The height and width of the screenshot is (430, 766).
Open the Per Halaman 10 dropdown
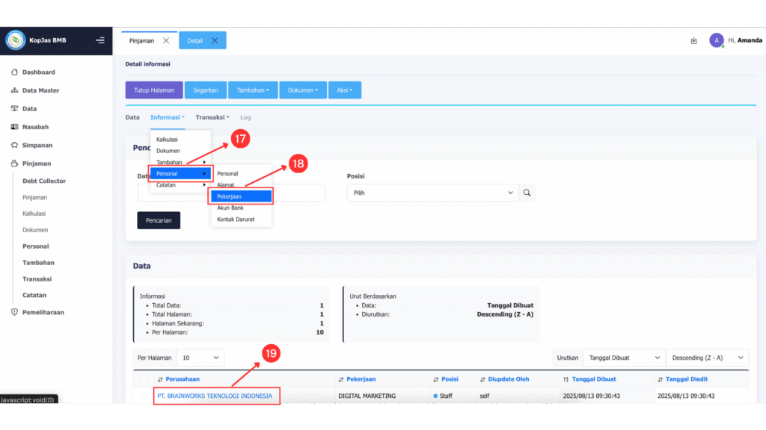pos(200,358)
